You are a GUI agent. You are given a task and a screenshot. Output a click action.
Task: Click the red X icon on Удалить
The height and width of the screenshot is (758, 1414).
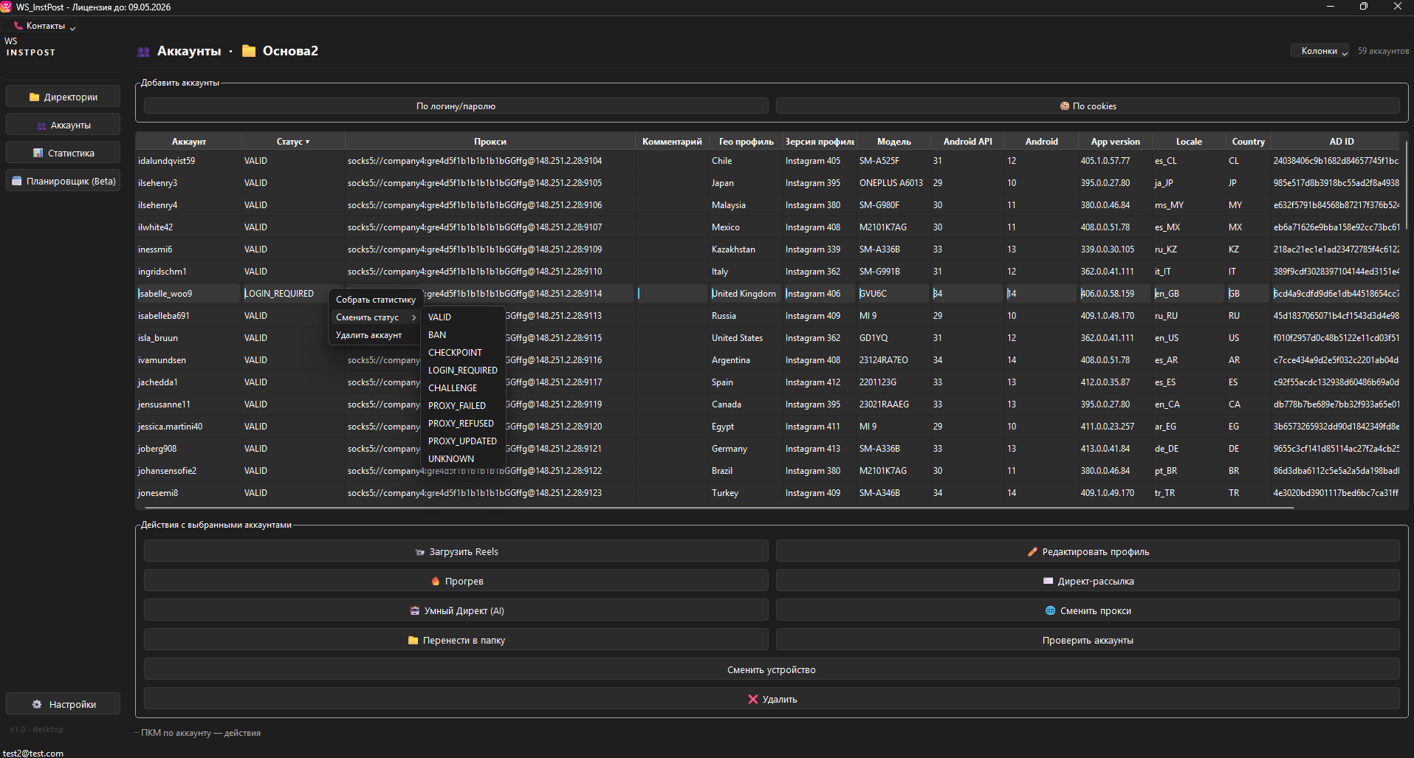tap(752, 700)
